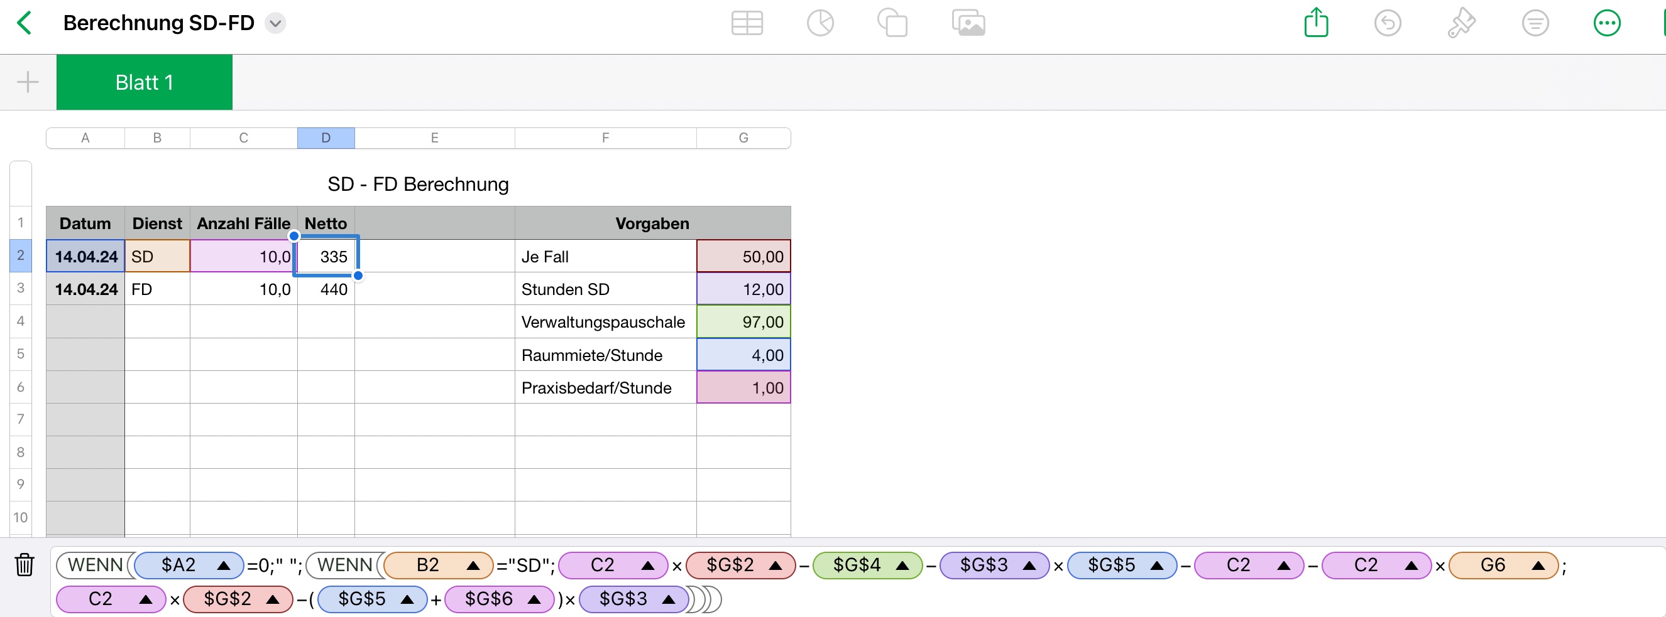Tap the top-left selection handle of cell D2

(x=294, y=236)
